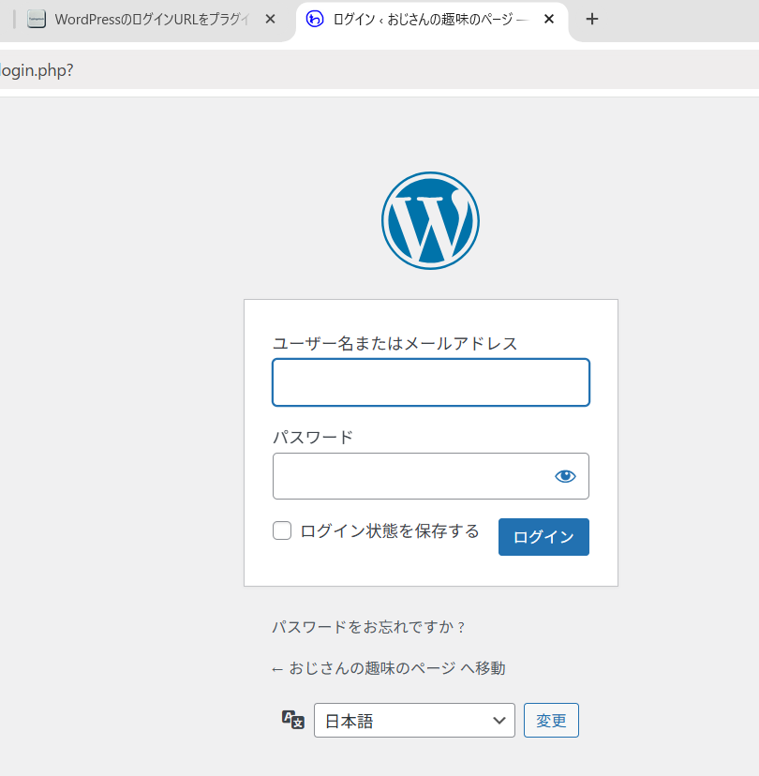759x776 pixels.
Task: Click the language translate icon
Action: click(293, 720)
